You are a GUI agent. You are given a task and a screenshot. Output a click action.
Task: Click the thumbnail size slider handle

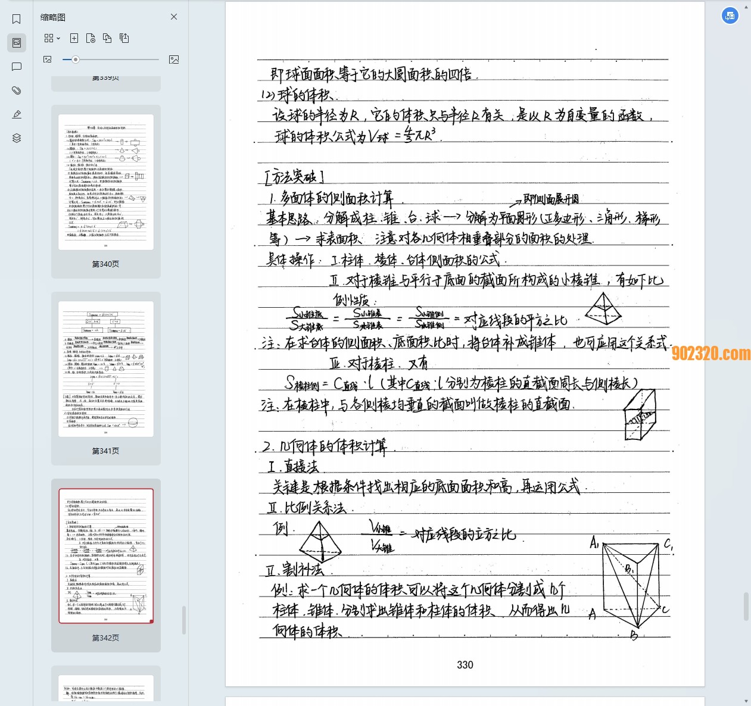[76, 60]
